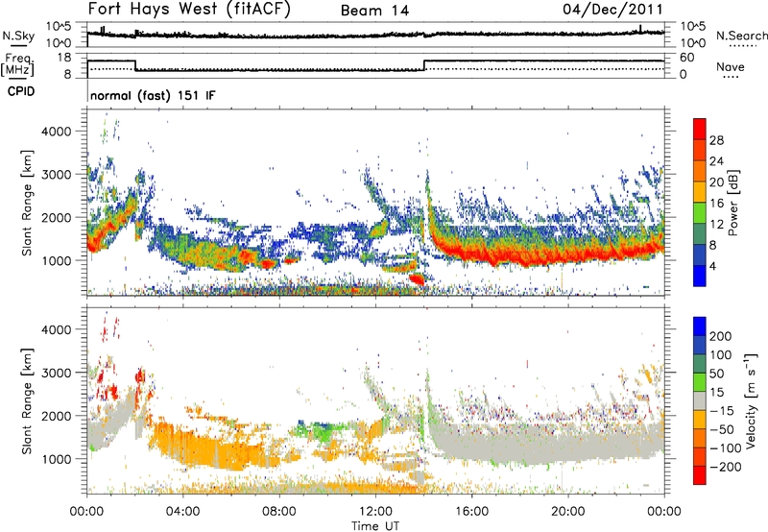The width and height of the screenshot is (768, 532).
Task: Click the '20:00' time tick label
Action: click(567, 512)
